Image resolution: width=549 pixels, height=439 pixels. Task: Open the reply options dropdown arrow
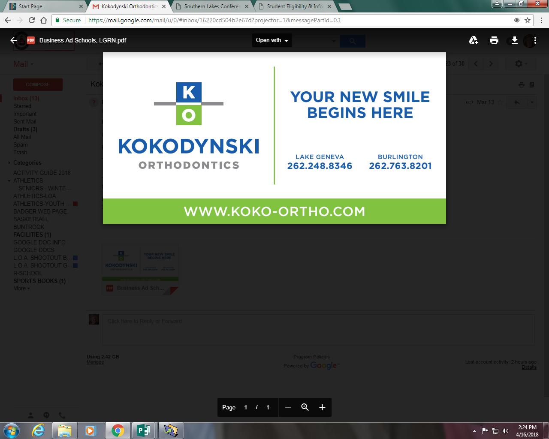(532, 102)
